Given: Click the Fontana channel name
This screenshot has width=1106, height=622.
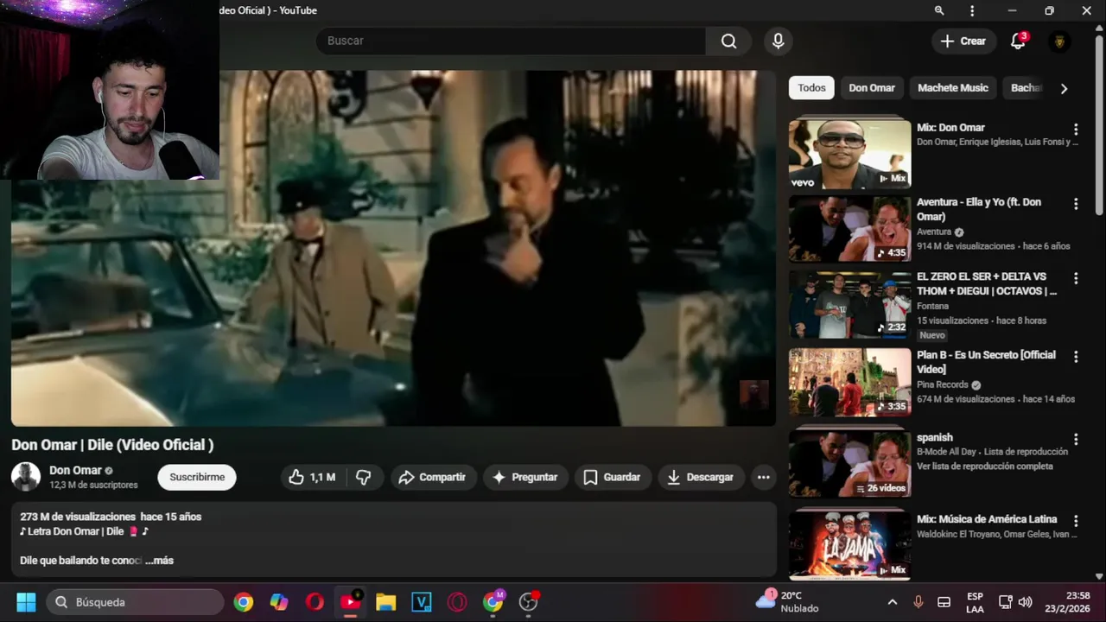Looking at the screenshot, I should (x=932, y=306).
